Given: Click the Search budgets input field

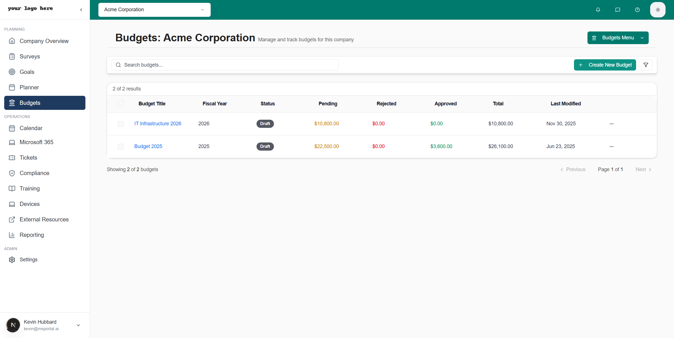Looking at the screenshot, I should [x=225, y=65].
